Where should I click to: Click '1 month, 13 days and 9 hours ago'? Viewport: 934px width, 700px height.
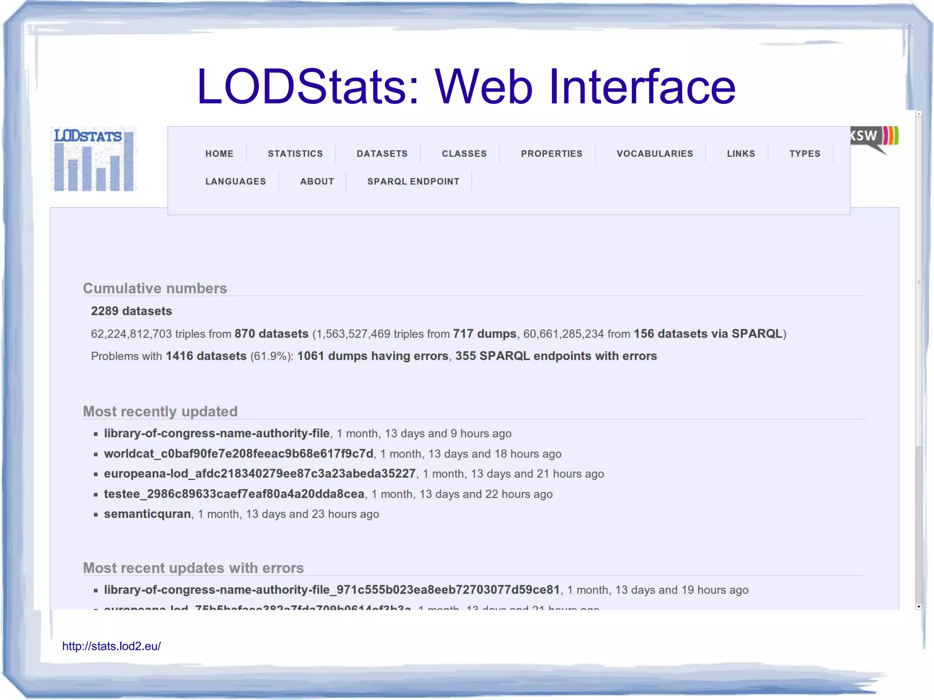pyautogui.click(x=424, y=433)
